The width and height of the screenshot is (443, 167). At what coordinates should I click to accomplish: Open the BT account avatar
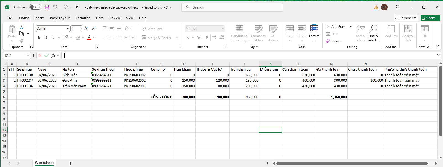tap(384, 7)
